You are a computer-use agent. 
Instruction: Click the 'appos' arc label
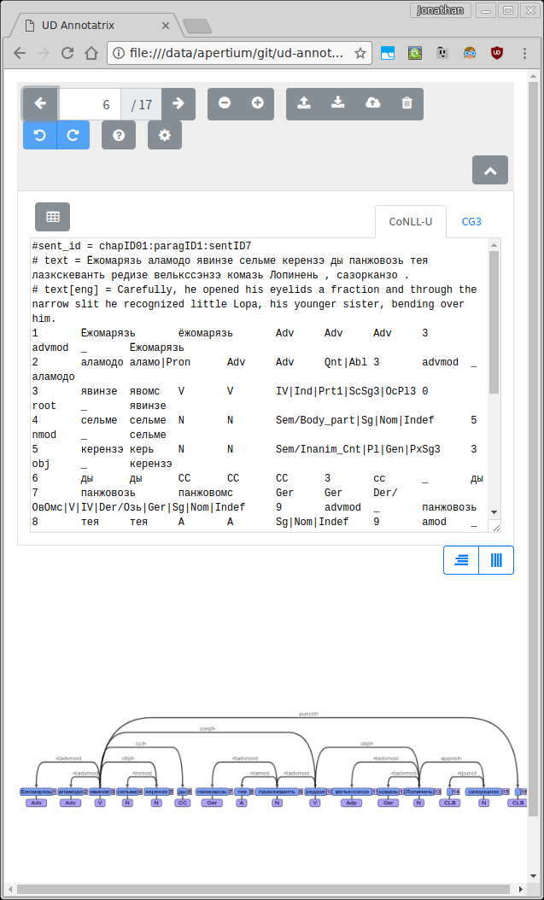click(x=451, y=758)
